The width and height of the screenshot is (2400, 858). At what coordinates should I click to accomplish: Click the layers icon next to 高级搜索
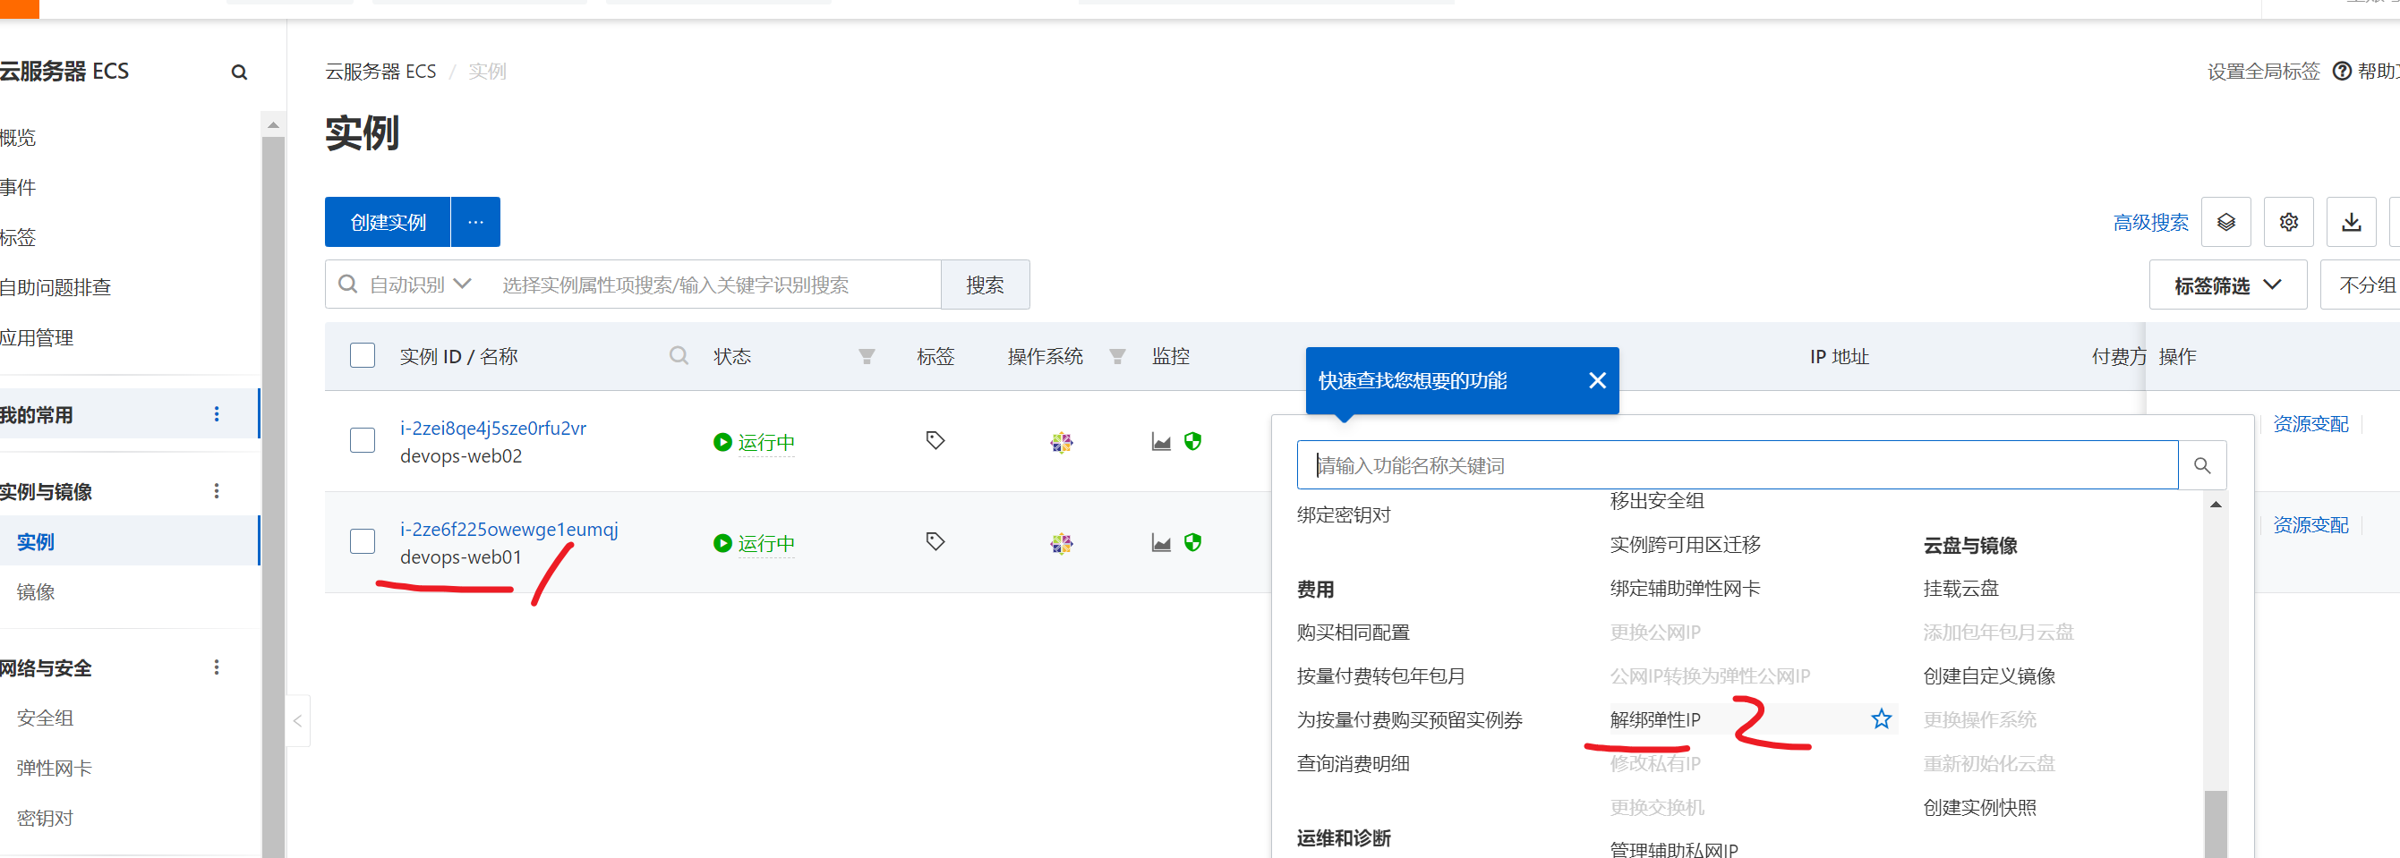click(2225, 222)
